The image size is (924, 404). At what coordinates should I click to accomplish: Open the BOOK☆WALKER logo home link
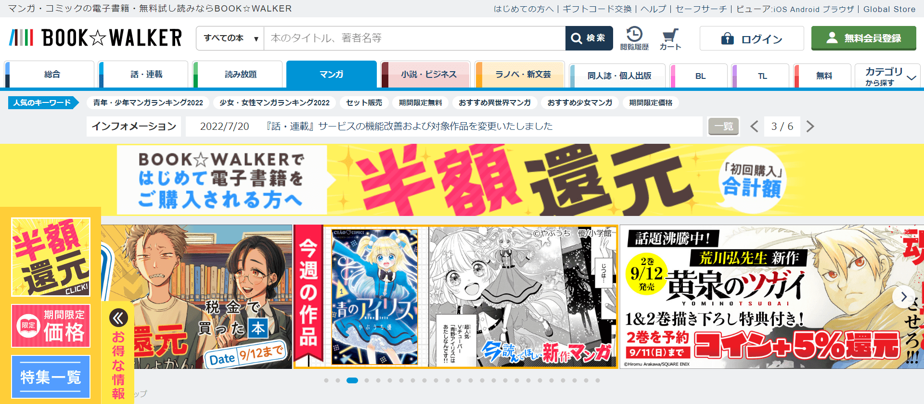pos(95,38)
